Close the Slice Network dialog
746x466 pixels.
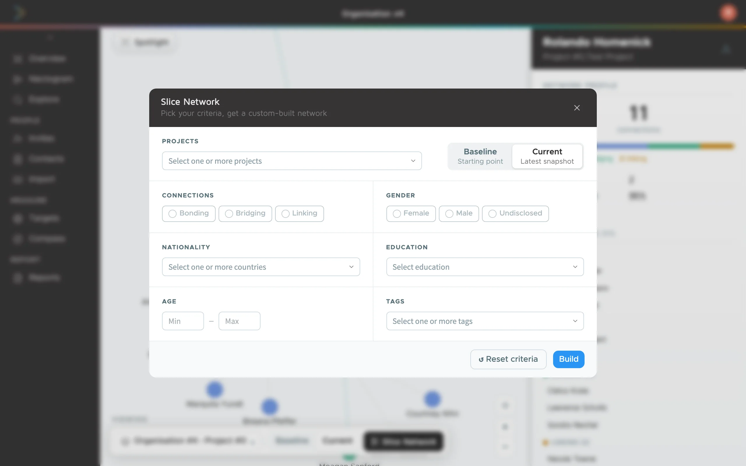coord(576,107)
